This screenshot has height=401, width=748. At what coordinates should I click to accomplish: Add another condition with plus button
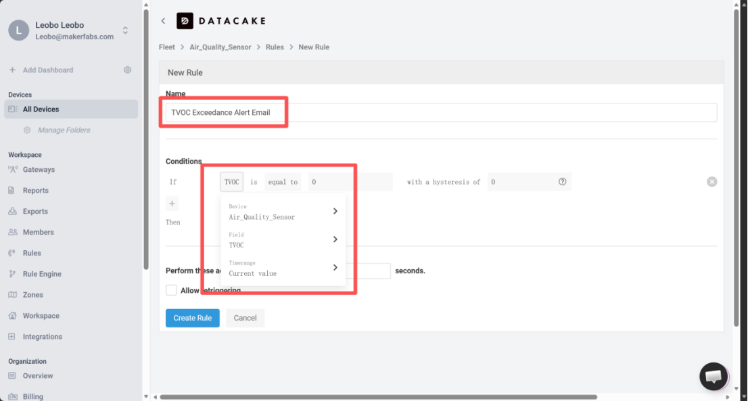click(x=172, y=204)
